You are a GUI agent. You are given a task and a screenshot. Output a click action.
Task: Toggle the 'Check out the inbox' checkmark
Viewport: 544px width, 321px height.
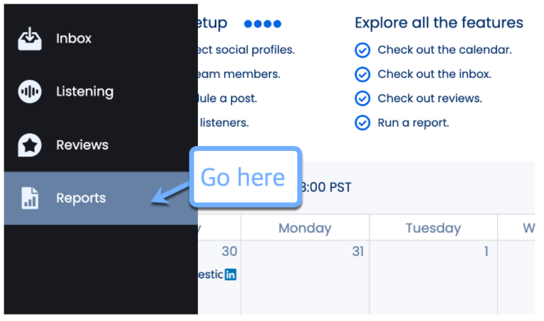362,74
